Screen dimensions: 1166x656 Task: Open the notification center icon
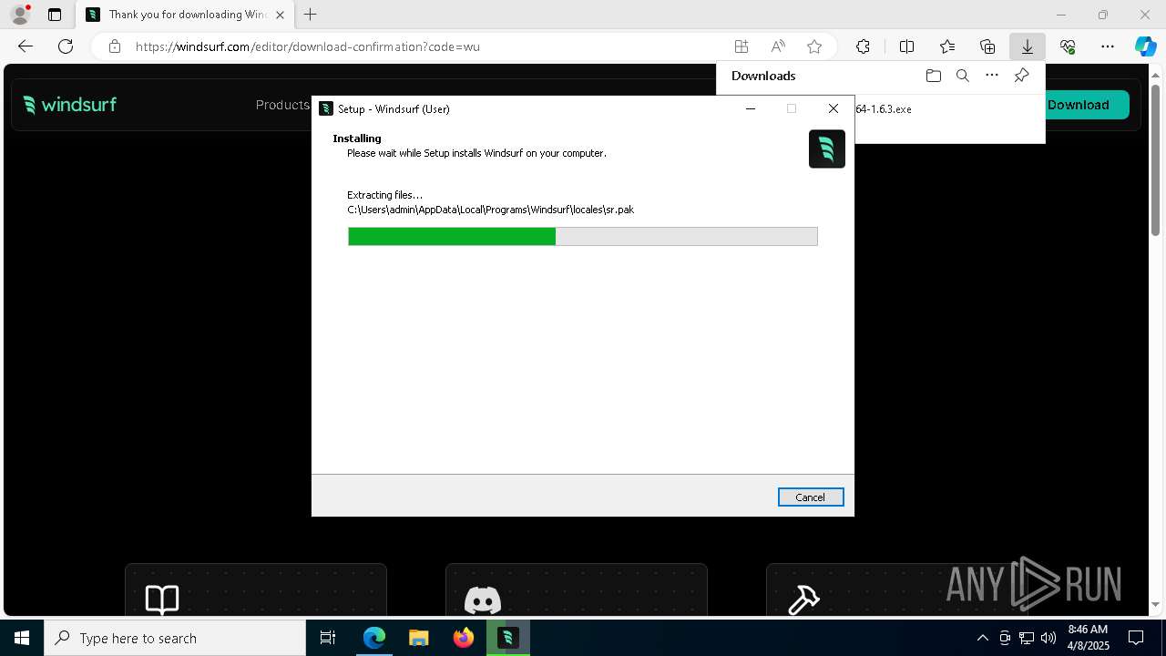click(1136, 638)
